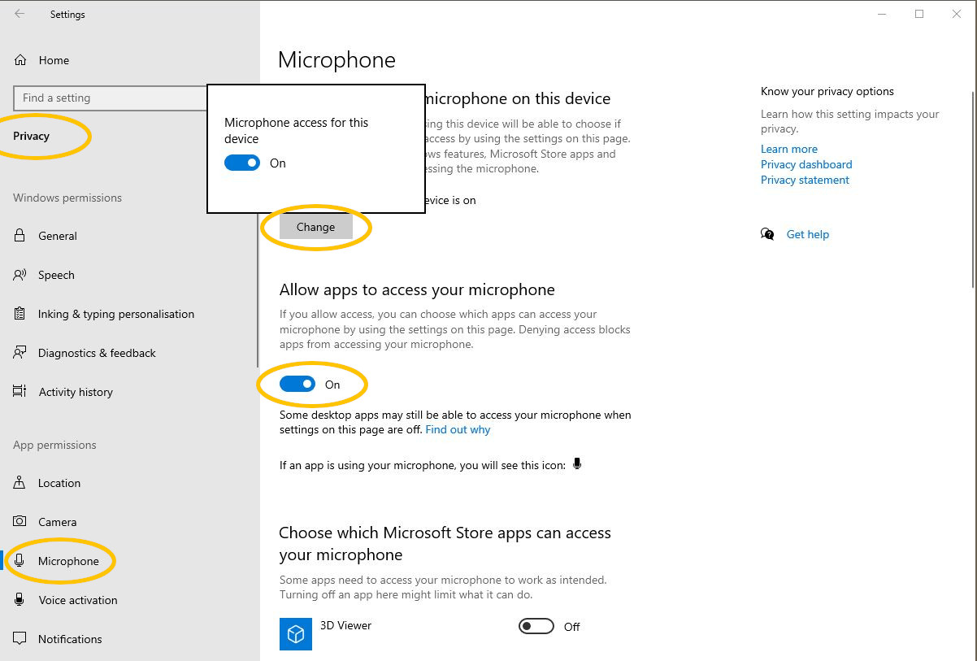Click the Location icon in sidebar

tap(20, 483)
